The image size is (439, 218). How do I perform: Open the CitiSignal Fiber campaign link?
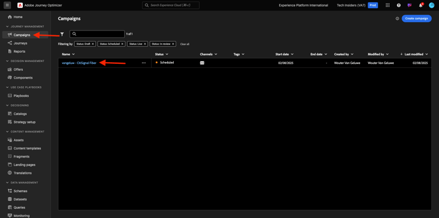[79, 63]
